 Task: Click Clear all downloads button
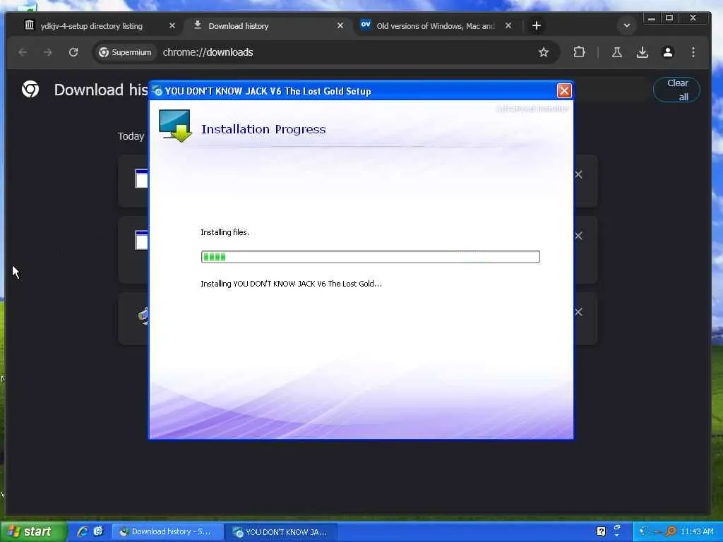pyautogui.click(x=676, y=90)
